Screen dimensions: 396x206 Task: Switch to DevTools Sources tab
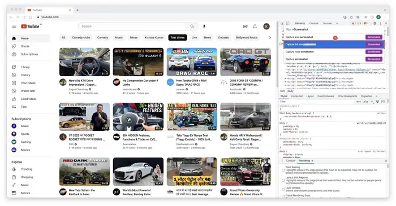coord(327,23)
